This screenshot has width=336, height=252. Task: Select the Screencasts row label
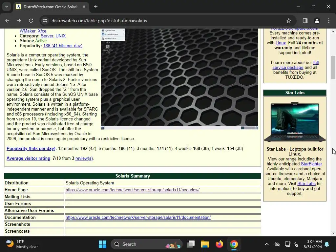point(17,231)
